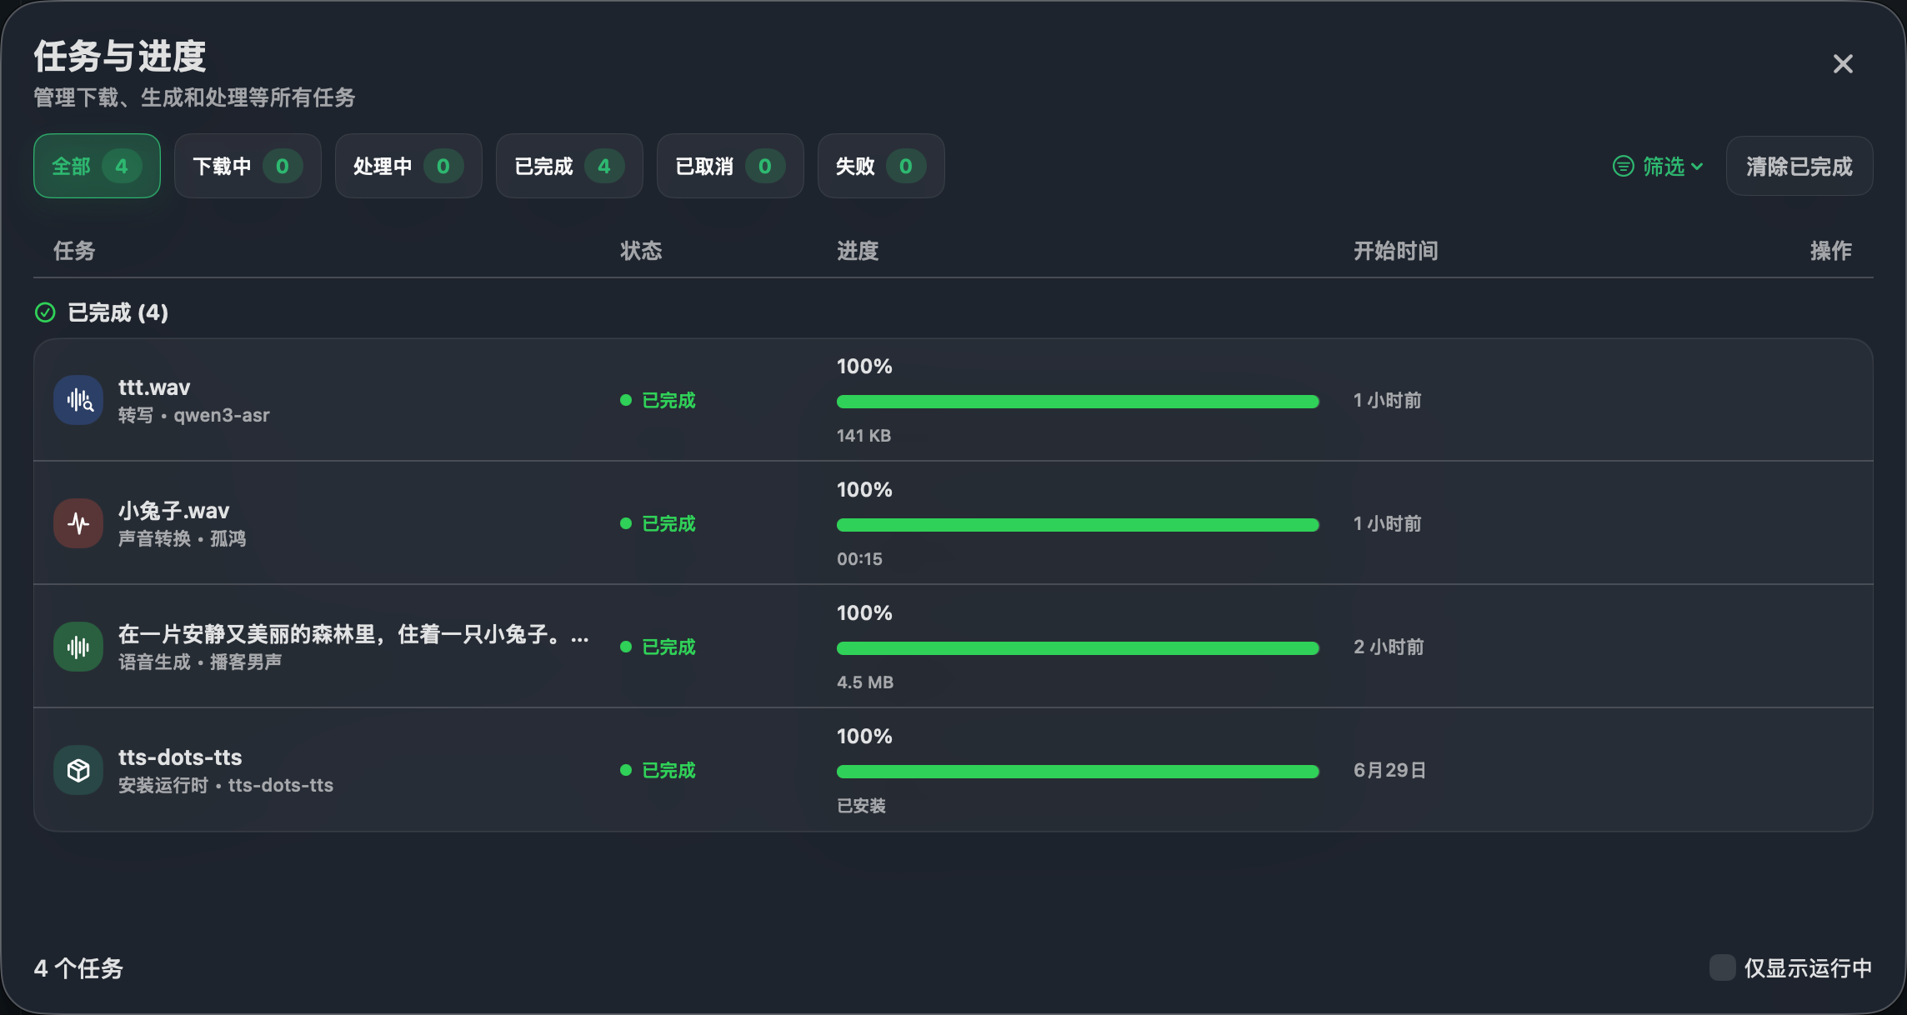Click the 141 KB size value
The width and height of the screenshot is (1907, 1015).
pos(864,436)
